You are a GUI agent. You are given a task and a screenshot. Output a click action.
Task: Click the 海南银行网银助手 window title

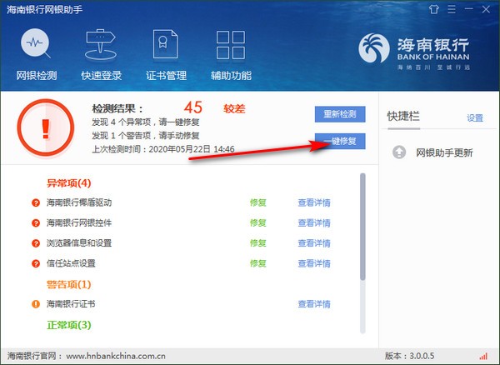tap(45, 9)
